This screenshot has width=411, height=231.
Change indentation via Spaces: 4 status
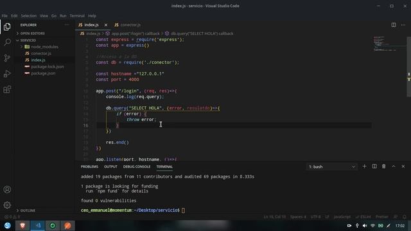click(298, 217)
